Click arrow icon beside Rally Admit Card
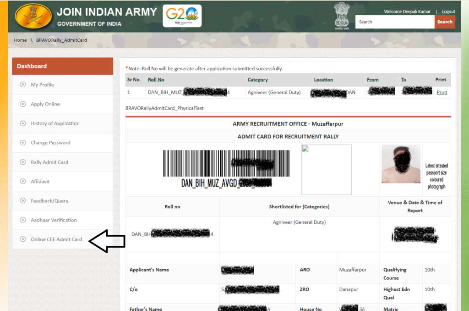The image size is (469, 311). coord(23,162)
